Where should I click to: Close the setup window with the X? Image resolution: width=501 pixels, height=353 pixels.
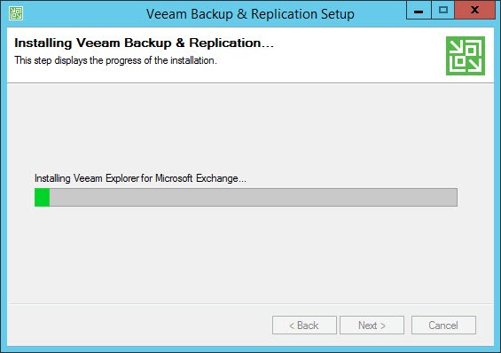point(474,11)
